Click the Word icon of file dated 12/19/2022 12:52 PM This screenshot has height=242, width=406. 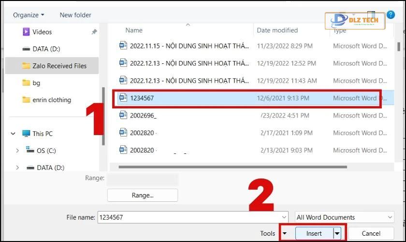click(x=123, y=63)
